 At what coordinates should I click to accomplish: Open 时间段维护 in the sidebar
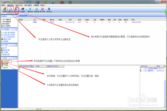tap(5, 61)
